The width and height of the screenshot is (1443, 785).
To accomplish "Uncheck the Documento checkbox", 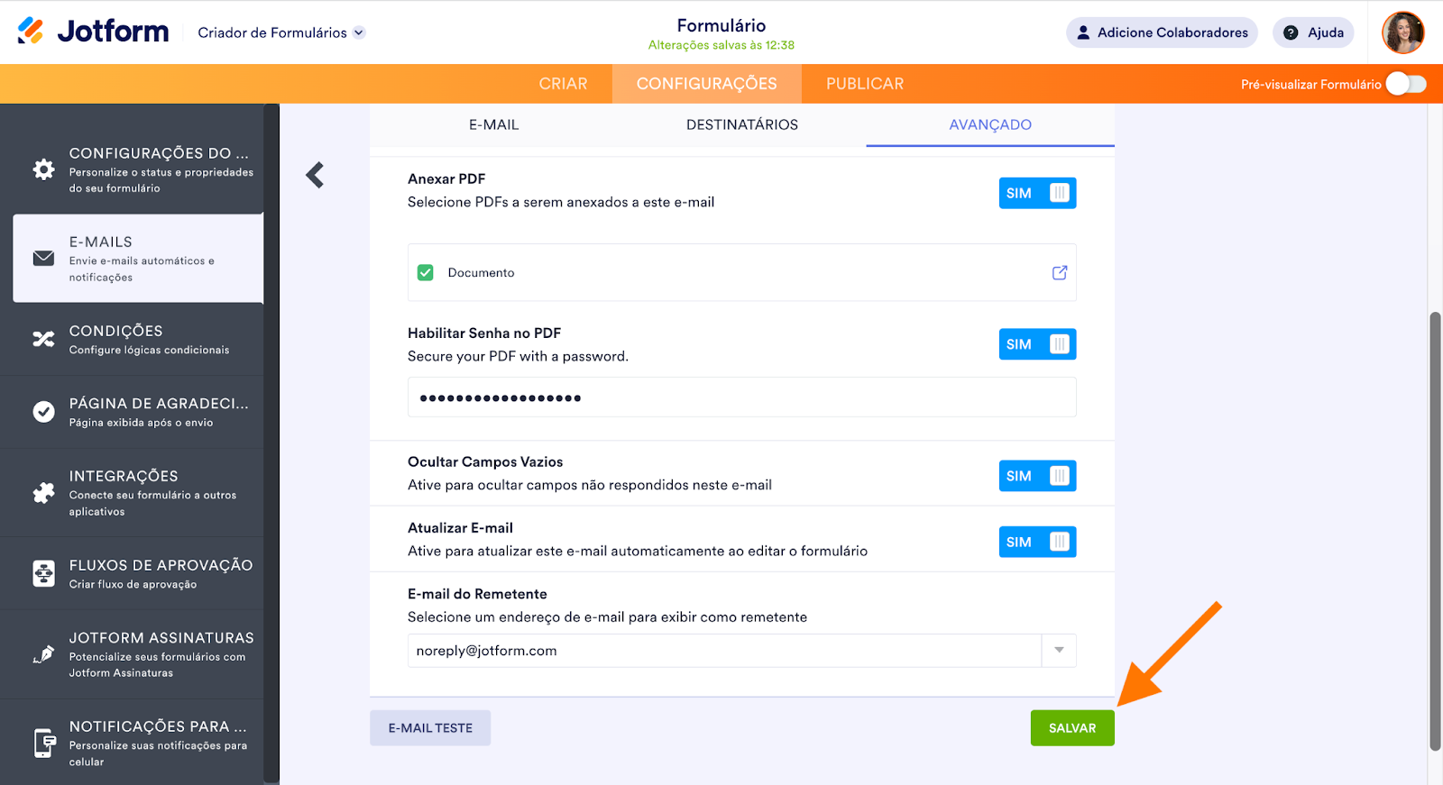I will 426,272.
